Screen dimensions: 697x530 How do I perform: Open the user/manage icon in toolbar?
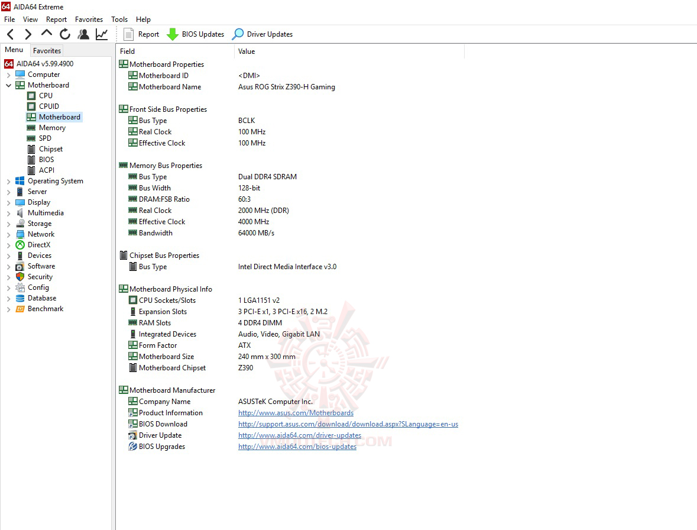click(x=83, y=34)
